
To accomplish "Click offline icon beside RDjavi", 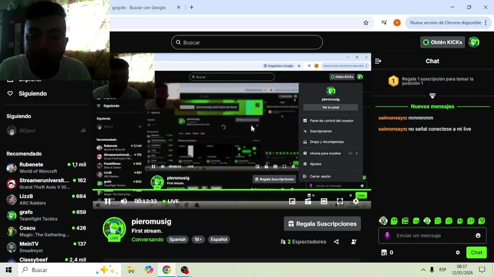I will [x=83, y=131].
